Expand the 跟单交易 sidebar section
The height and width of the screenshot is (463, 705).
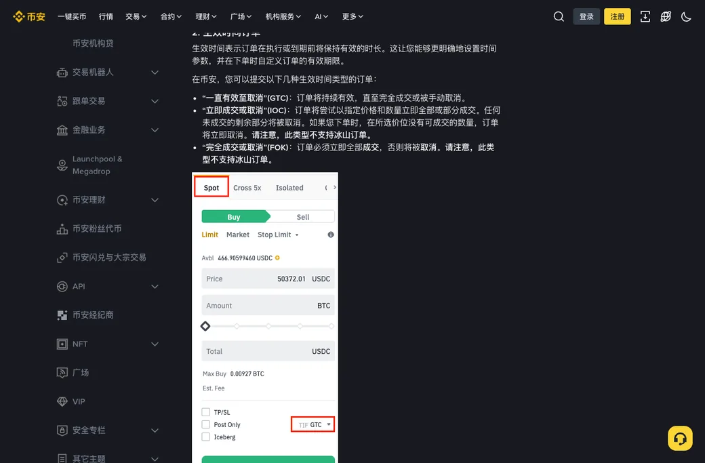pos(155,101)
